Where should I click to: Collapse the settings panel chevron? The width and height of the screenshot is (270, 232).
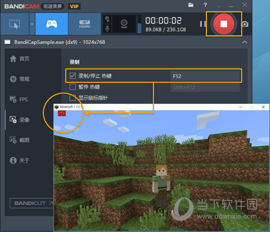point(244,42)
